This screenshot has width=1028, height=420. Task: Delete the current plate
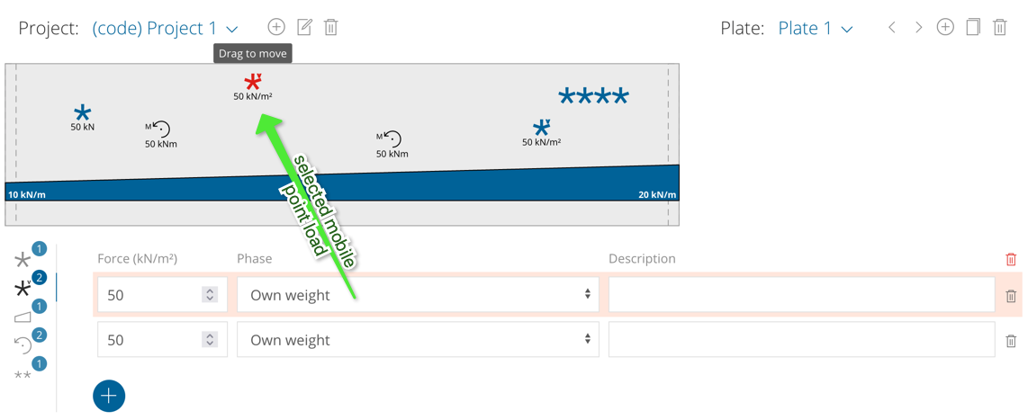[x=1000, y=27]
